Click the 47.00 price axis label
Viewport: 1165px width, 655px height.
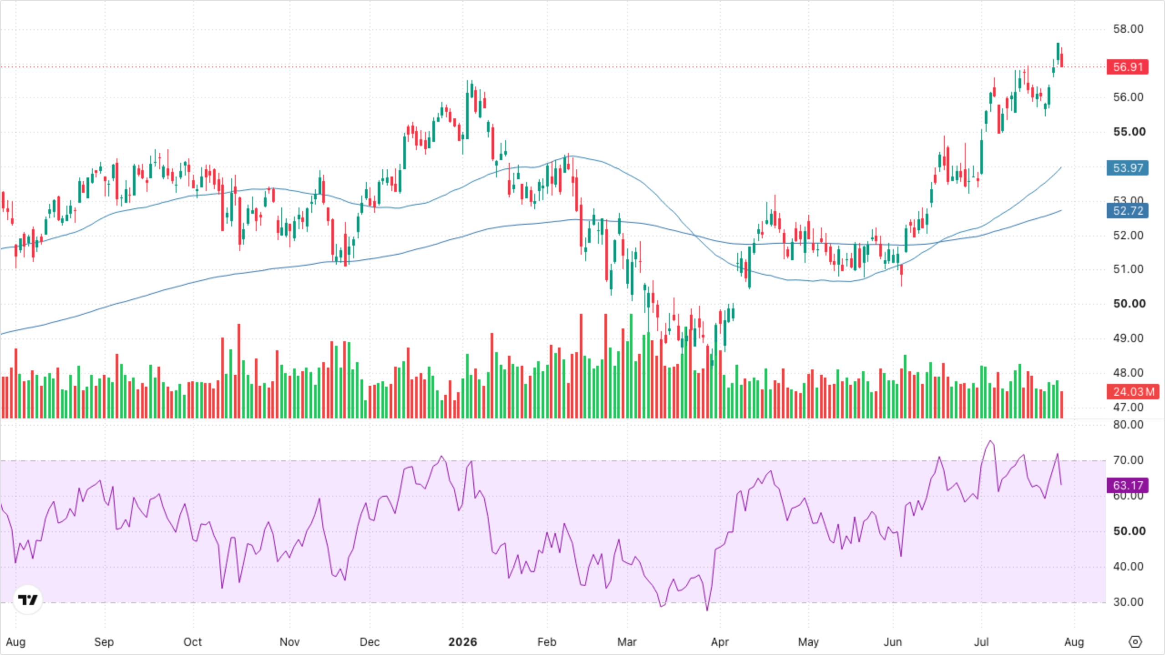(x=1128, y=408)
